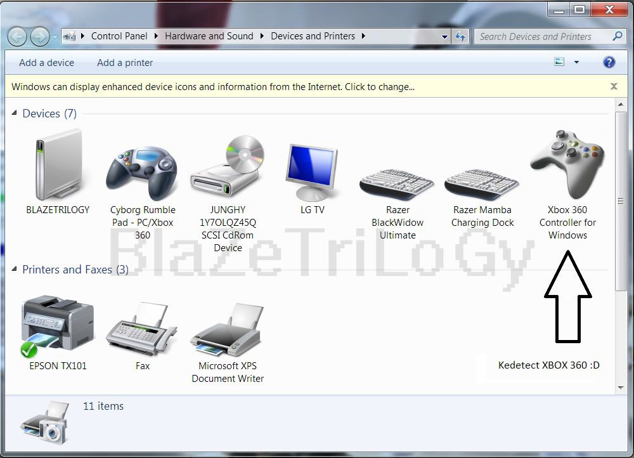Click the 'Xbox 360 Controller for Windows' label
This screenshot has width=634, height=458.
pyautogui.click(x=567, y=223)
